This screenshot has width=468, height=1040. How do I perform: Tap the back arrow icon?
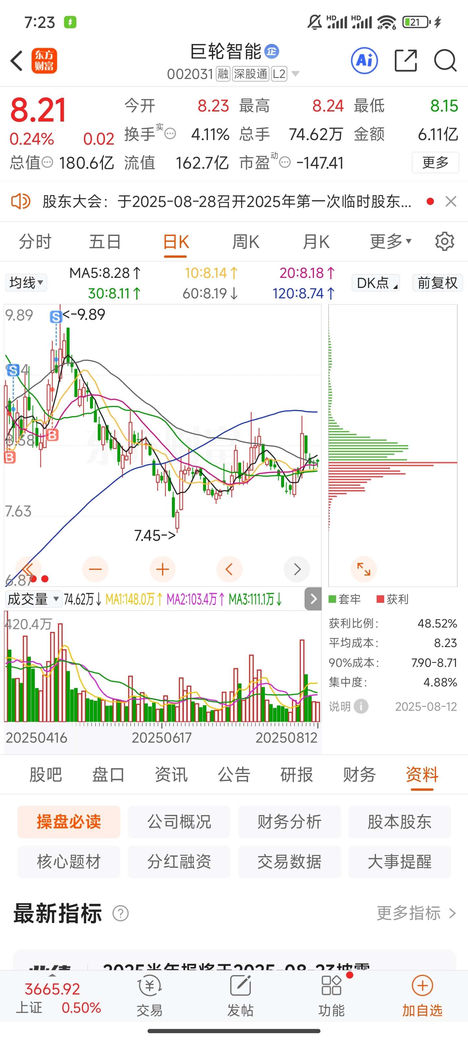[17, 61]
